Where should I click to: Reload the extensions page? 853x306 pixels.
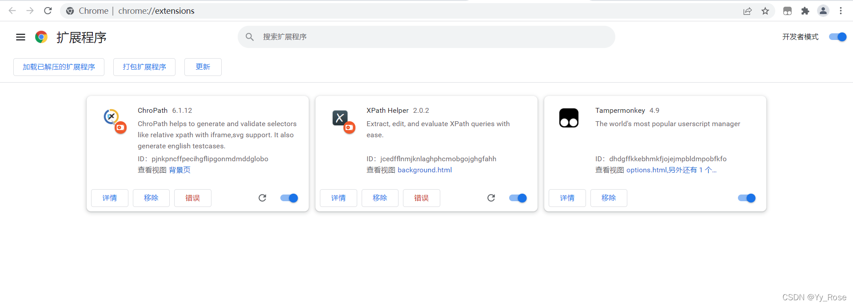click(48, 11)
